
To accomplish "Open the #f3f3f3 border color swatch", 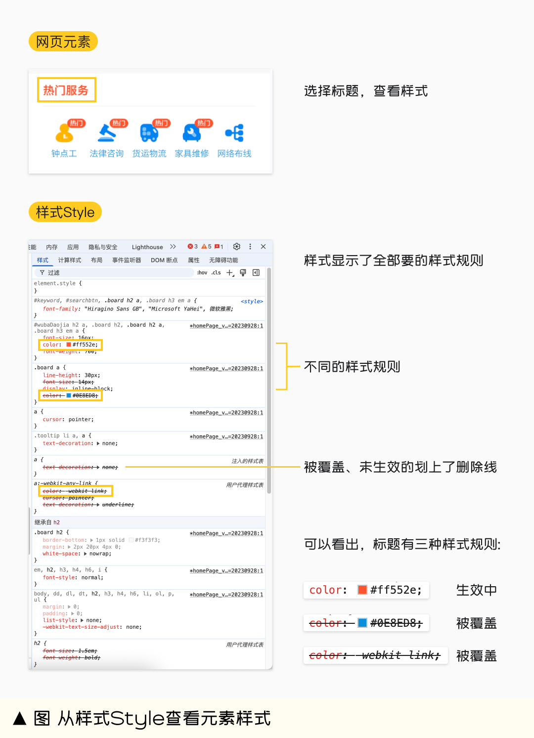I will [131, 540].
